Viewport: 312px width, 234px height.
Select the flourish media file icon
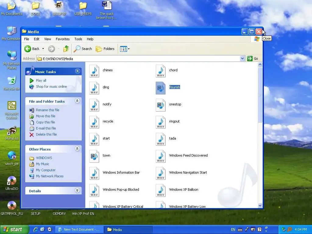[x=161, y=88]
